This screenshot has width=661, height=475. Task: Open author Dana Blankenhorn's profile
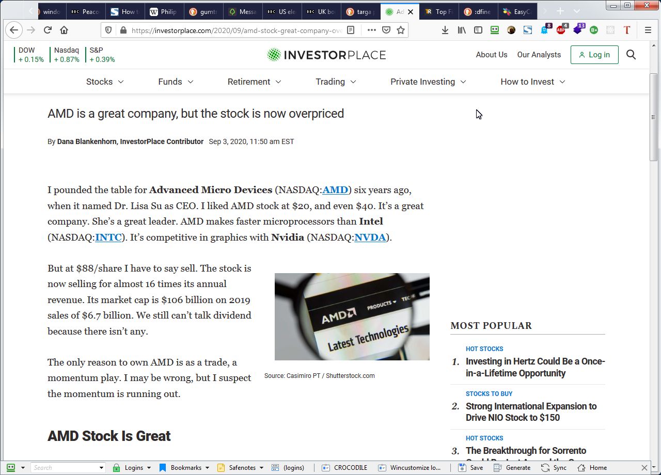(x=130, y=141)
